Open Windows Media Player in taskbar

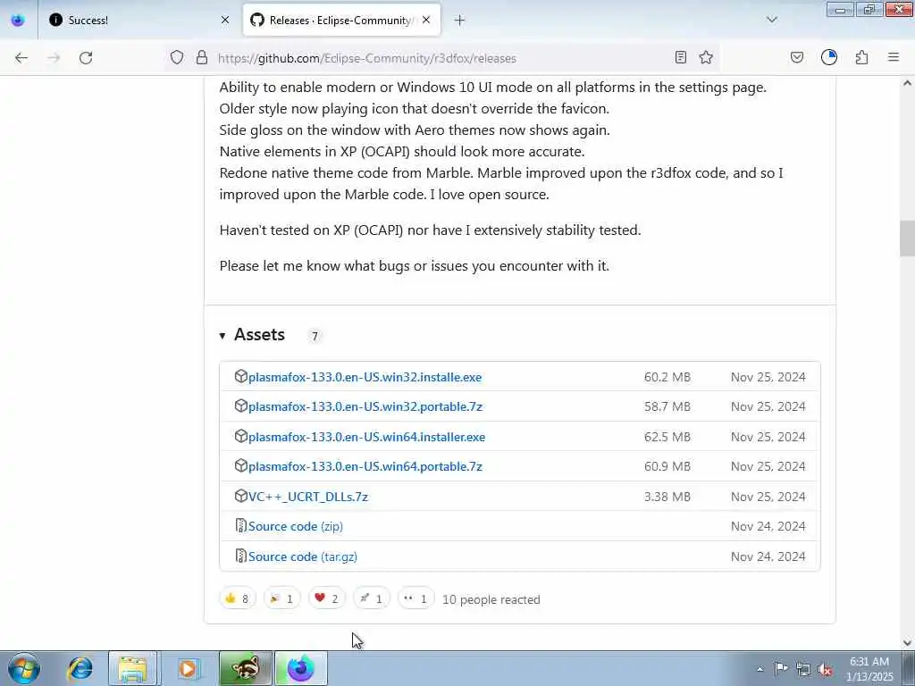(x=189, y=668)
